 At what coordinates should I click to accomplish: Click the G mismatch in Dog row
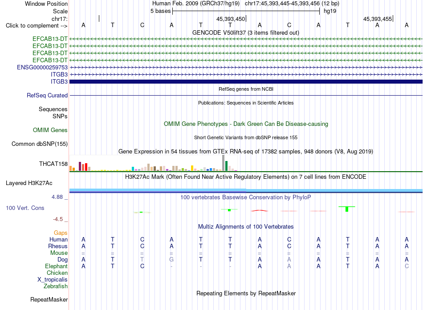pyautogui.click(x=171, y=260)
